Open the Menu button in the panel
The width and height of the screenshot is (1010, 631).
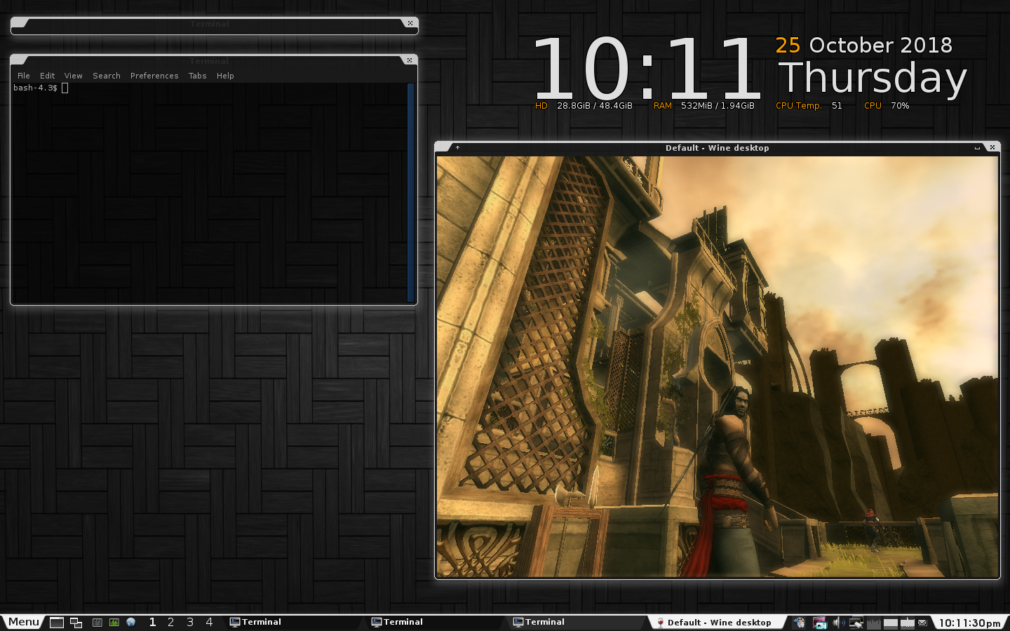[x=23, y=622]
